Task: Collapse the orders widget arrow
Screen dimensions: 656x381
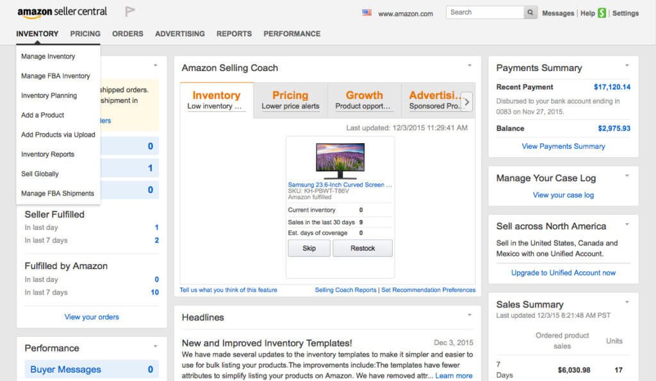Action: pyautogui.click(x=155, y=65)
